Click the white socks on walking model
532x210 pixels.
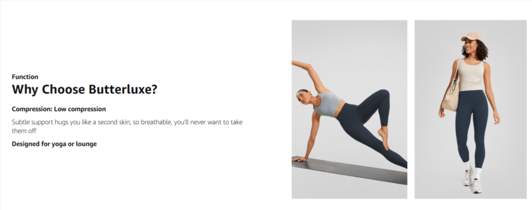(x=473, y=170)
